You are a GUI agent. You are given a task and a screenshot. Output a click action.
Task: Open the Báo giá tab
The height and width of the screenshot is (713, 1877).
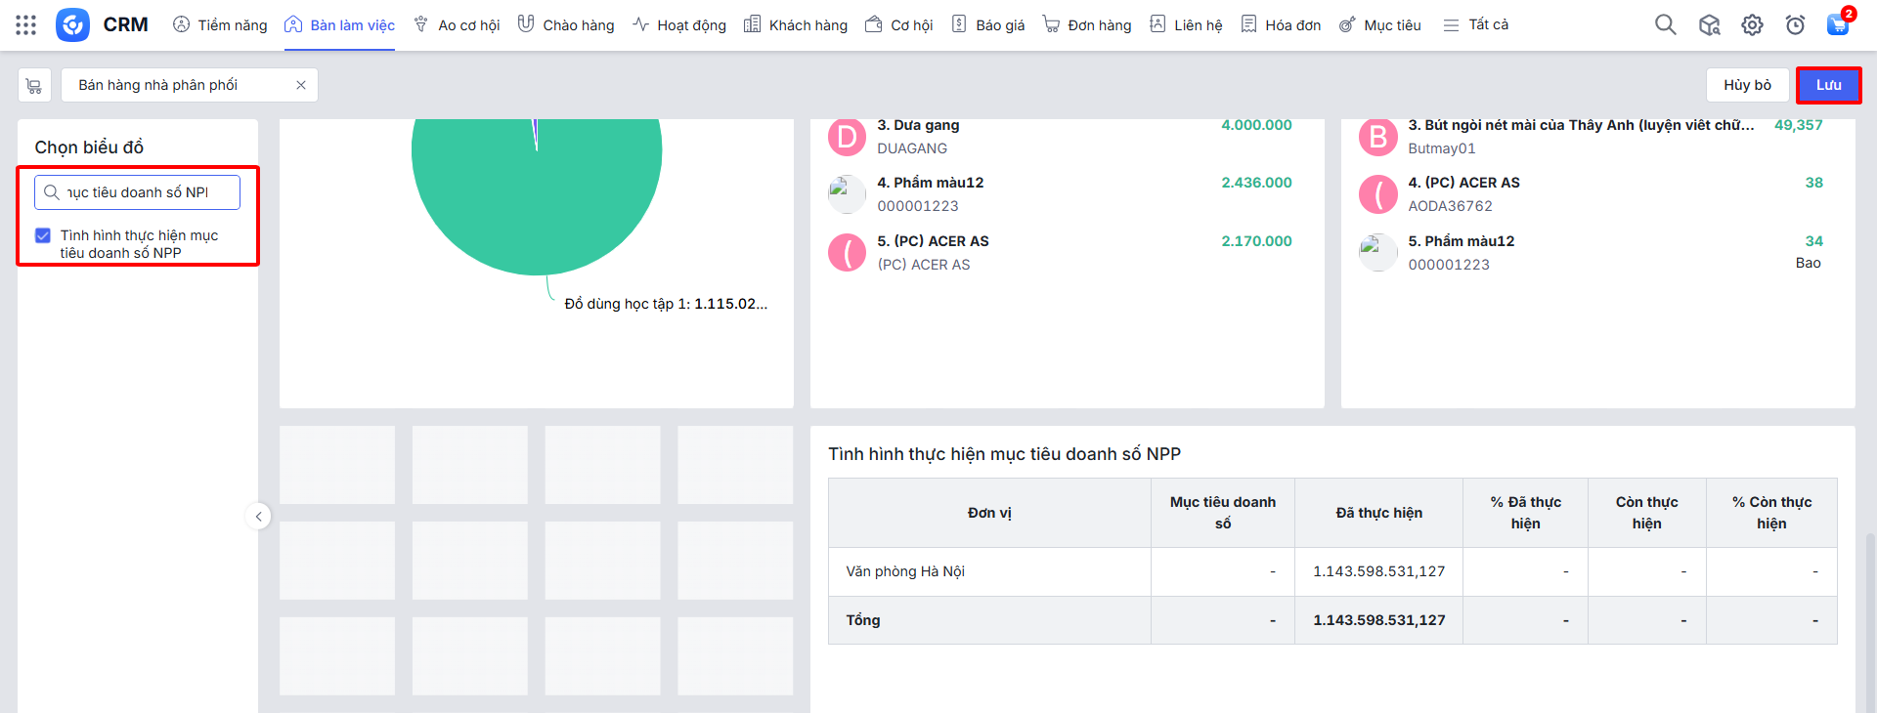988,25
